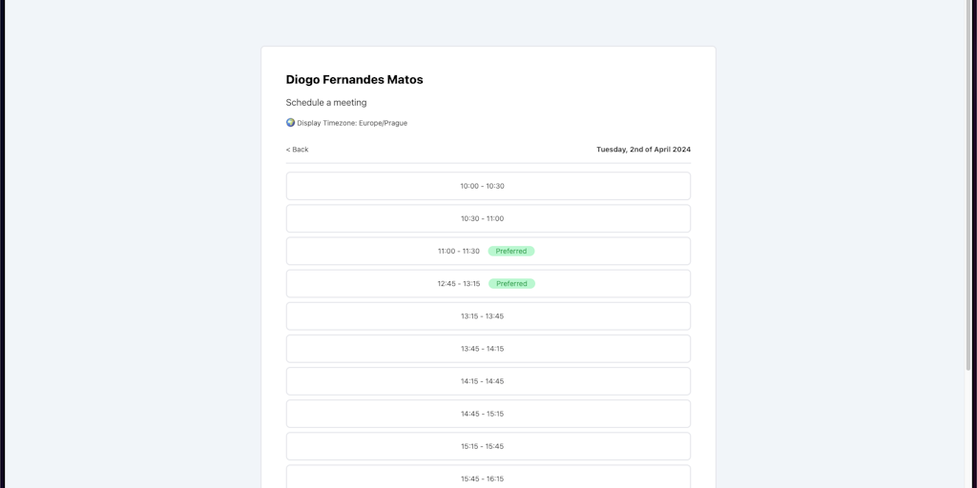Screen dimensions: 977x488
Task: Click Preferred badge on 12:45 slot
Action: pos(511,284)
